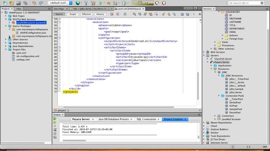Expand the Maven Repositories node
Viewport: 270px width, 151px height.
(204, 122)
